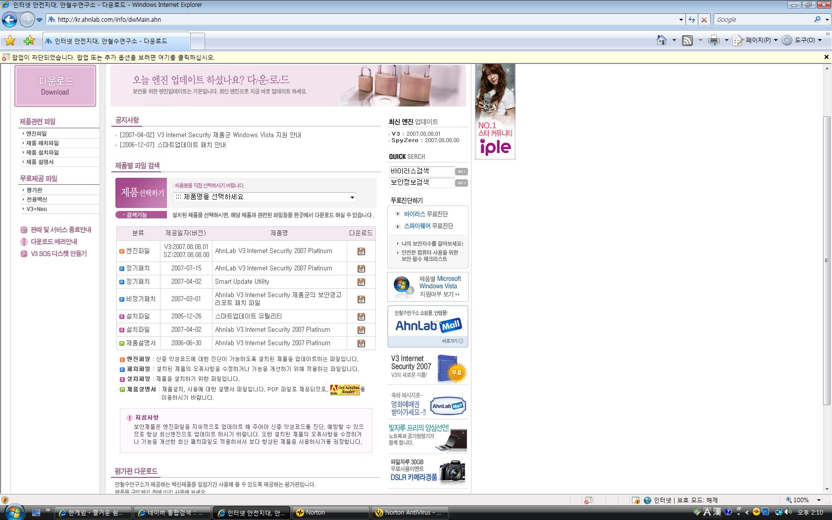The height and width of the screenshot is (520, 832).
Task: Open the 평가판 sidebar link
Action: point(34,190)
